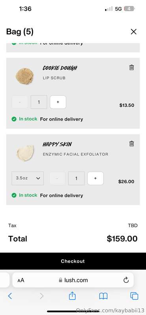Open the AA reader text options
Screen dimensions: 146x315
pos(21,280)
